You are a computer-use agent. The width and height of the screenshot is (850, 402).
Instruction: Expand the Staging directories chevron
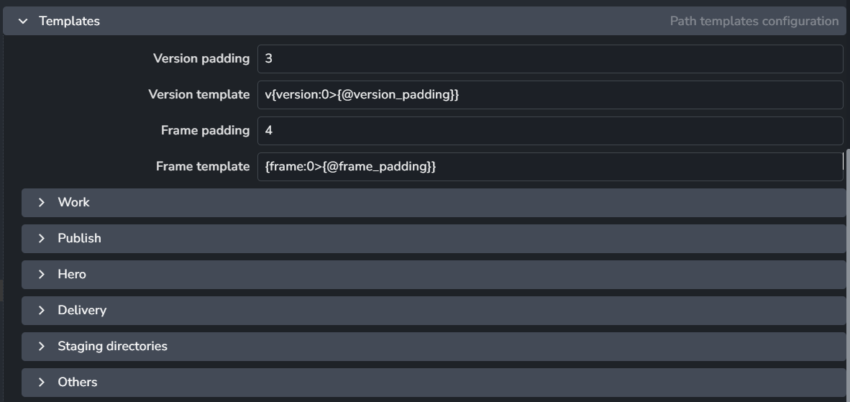click(x=42, y=347)
